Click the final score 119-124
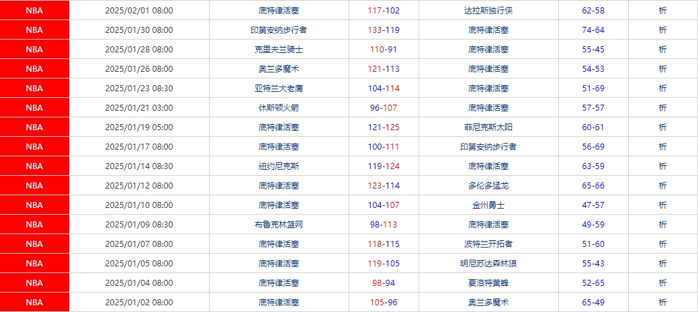The image size is (698, 312). pyautogui.click(x=384, y=166)
